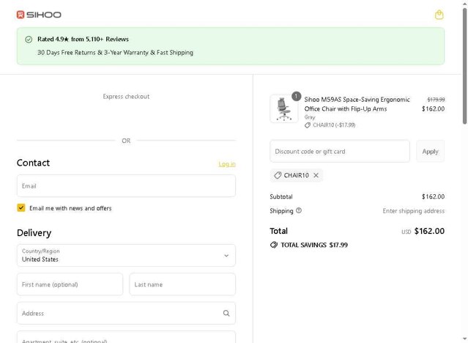Click the CHAIR10 applied discount tag
This screenshot has height=343, width=468.
pos(297,175)
